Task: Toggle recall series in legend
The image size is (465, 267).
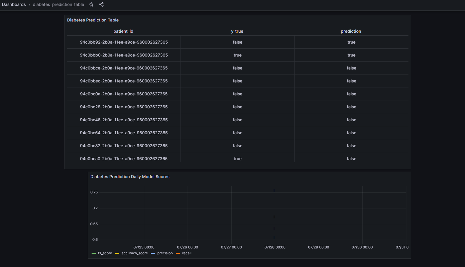Action: click(187, 253)
